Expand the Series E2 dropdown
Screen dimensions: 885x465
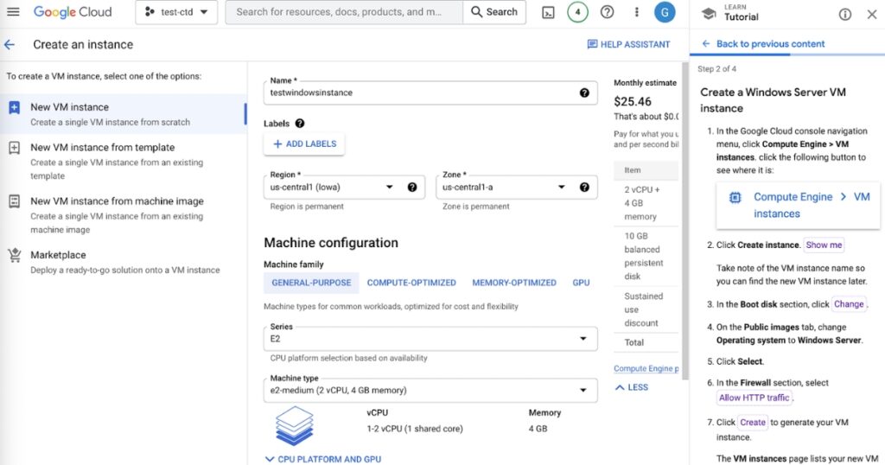[x=583, y=339]
